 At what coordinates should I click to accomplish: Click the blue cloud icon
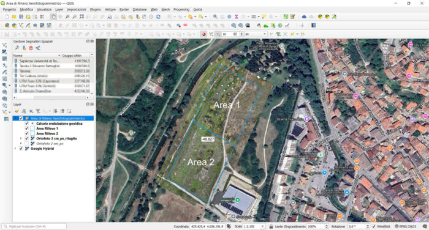pyautogui.click(x=304, y=17)
